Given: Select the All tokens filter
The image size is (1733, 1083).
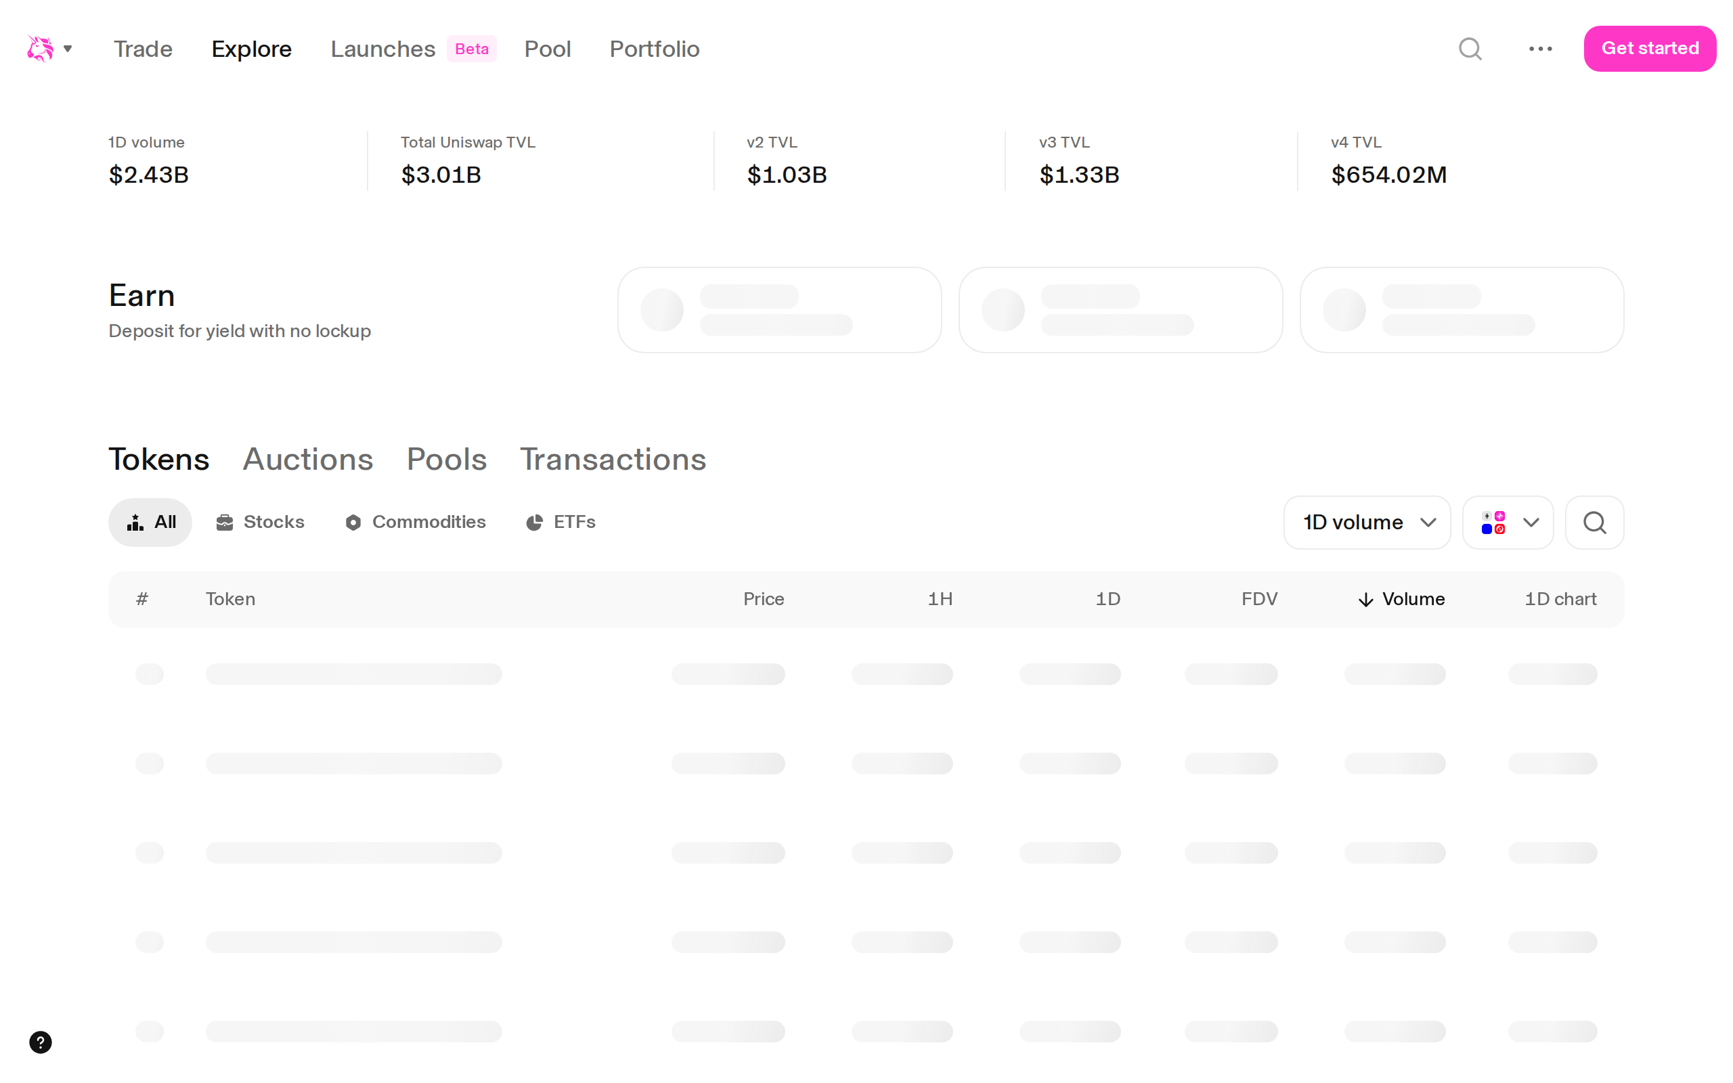Looking at the screenshot, I should coord(150,522).
